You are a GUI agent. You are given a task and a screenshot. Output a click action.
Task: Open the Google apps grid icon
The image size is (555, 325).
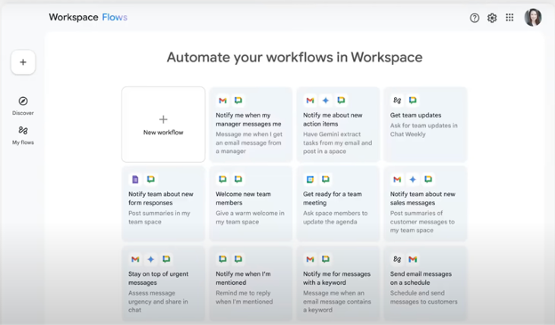coord(510,18)
